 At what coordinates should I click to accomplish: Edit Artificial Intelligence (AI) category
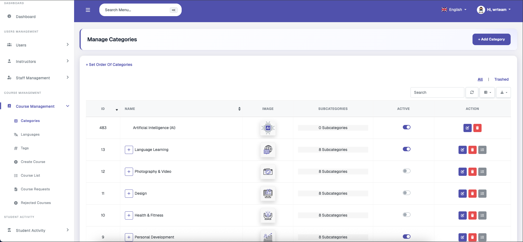[x=467, y=128]
